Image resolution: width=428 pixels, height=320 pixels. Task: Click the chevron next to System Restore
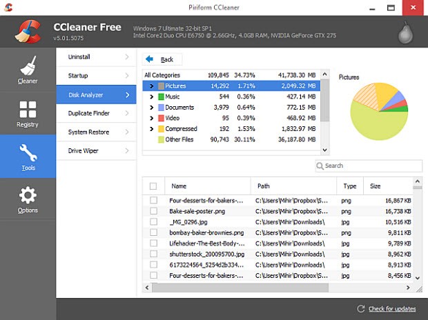[x=127, y=132]
